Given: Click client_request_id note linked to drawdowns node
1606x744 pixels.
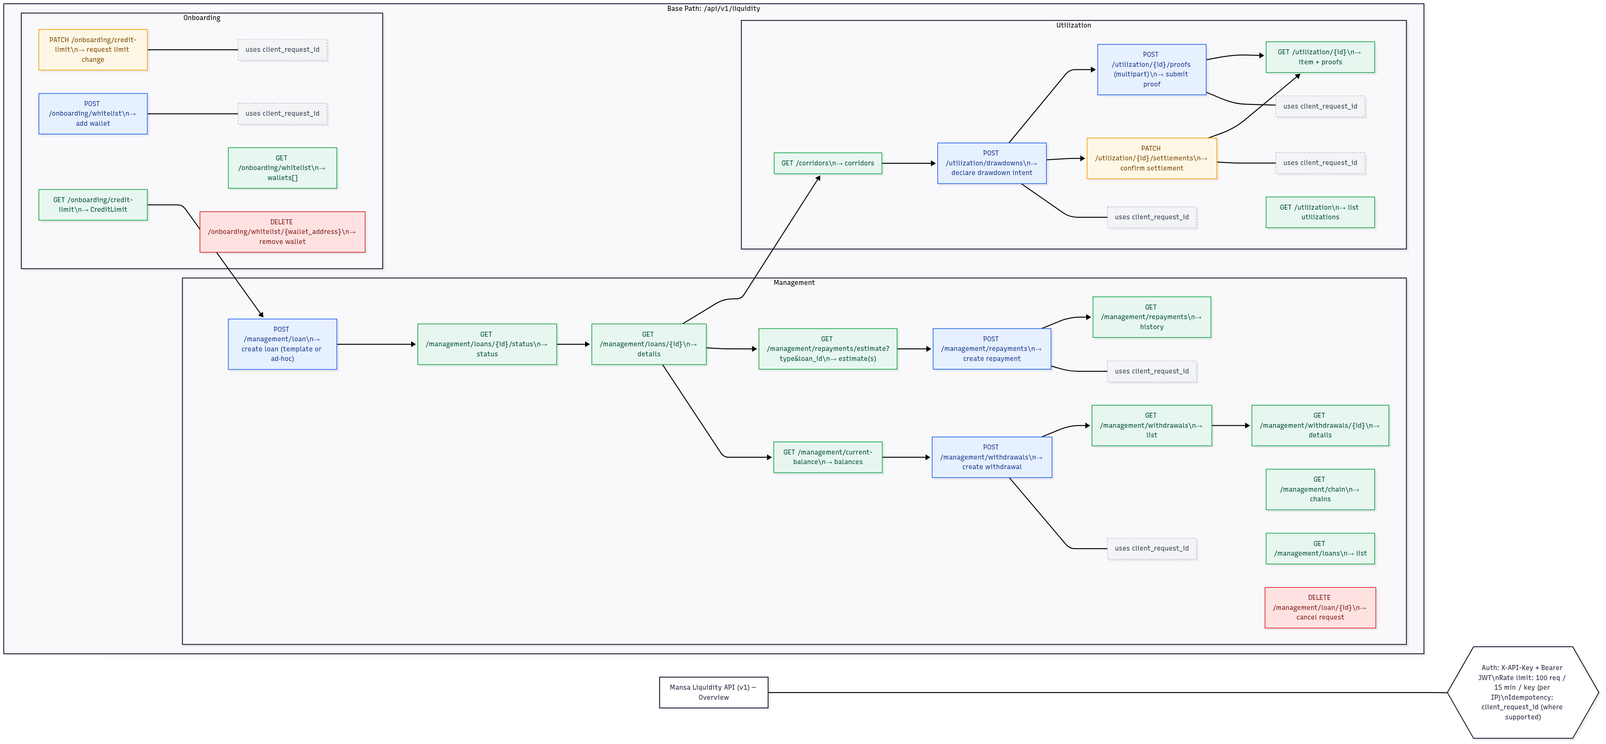Looking at the screenshot, I should [x=1151, y=217].
